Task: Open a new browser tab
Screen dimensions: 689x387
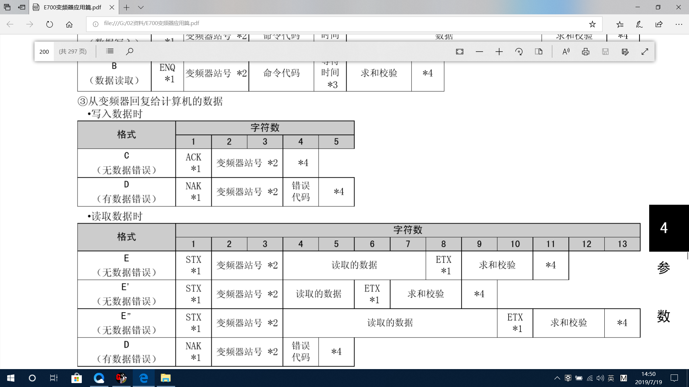Action: pyautogui.click(x=126, y=7)
